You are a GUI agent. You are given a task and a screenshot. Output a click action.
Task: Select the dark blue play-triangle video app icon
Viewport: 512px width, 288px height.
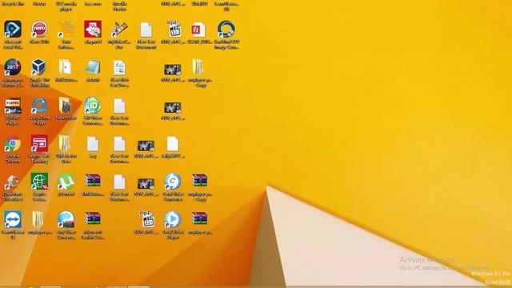coord(13,30)
